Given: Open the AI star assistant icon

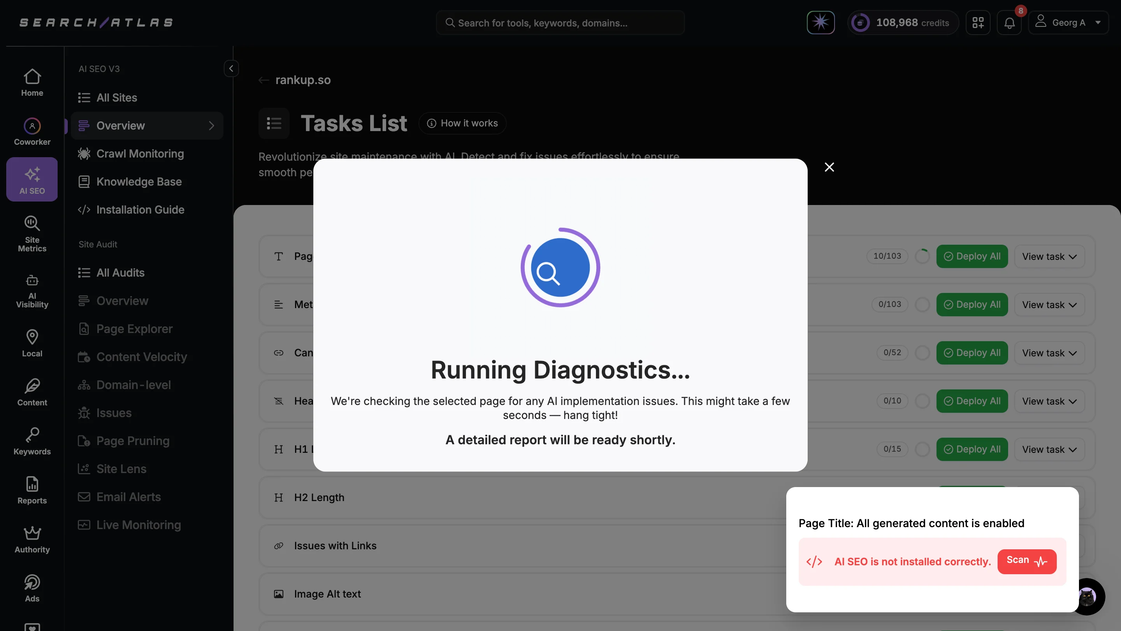Looking at the screenshot, I should pyautogui.click(x=820, y=22).
